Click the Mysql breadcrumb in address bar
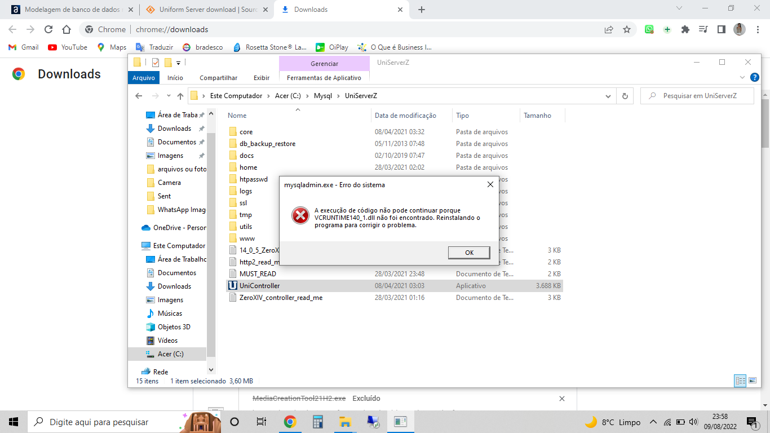This screenshot has width=770, height=433. click(323, 96)
